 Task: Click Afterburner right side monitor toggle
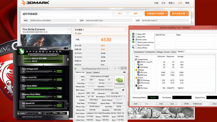pos(68,60)
